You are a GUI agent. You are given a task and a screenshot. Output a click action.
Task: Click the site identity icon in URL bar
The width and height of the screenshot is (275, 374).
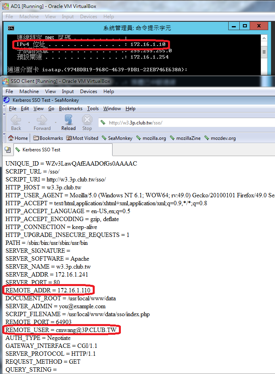point(103,122)
